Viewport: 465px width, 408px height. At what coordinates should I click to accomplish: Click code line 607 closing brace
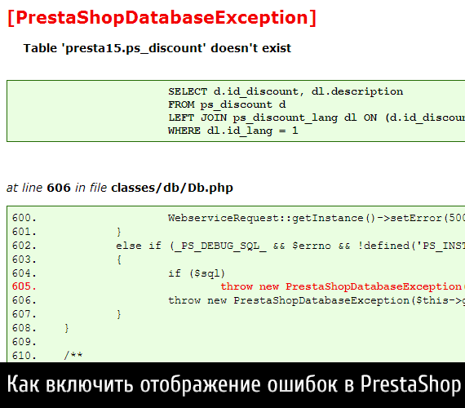(x=66, y=314)
